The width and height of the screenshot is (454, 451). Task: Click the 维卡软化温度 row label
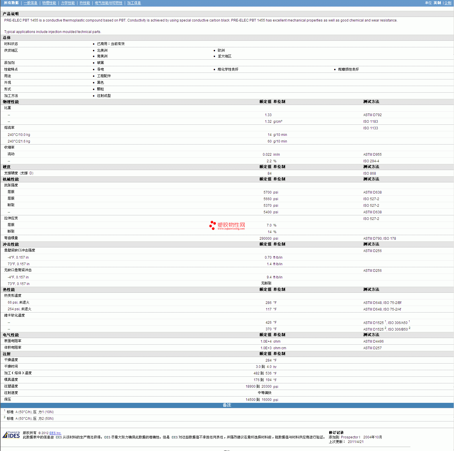click(14, 315)
